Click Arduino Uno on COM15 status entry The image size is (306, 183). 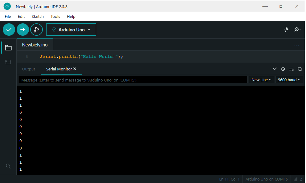267,179
